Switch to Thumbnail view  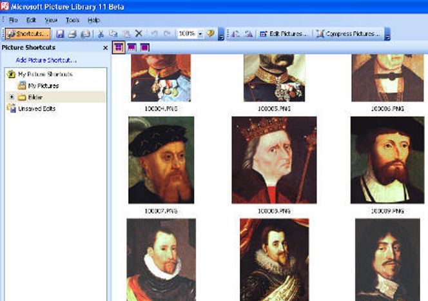(119, 47)
